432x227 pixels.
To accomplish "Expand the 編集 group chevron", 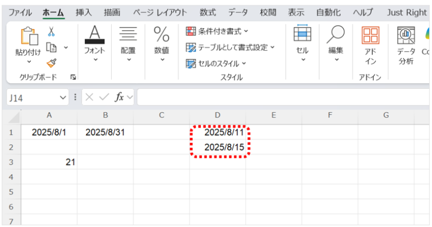I will tap(337, 60).
